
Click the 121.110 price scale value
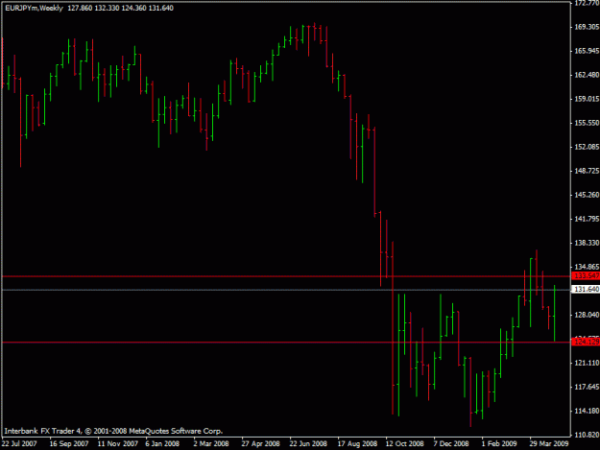pyautogui.click(x=587, y=363)
